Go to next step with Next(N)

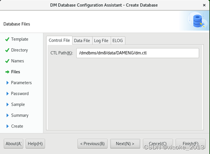[x=125, y=144]
